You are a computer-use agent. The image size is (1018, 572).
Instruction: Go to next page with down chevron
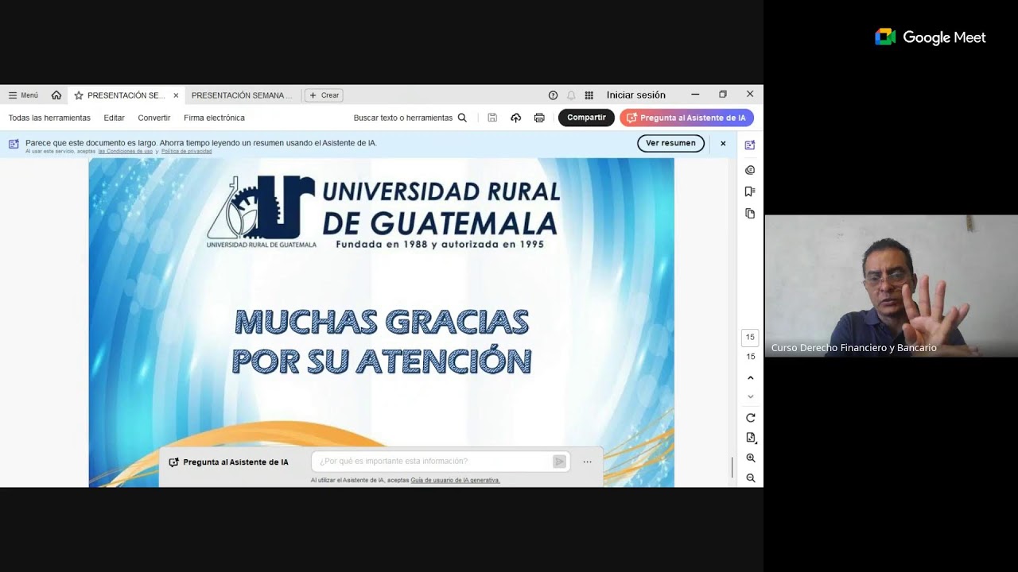(750, 396)
